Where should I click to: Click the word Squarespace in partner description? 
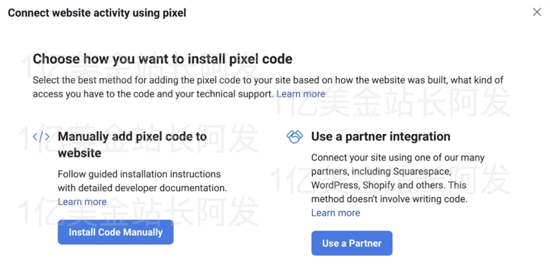[421, 171]
